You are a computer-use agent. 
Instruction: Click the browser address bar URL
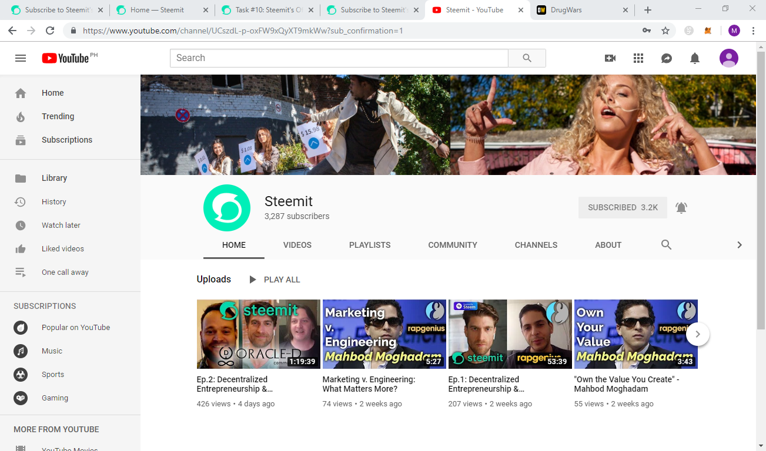pos(243,31)
